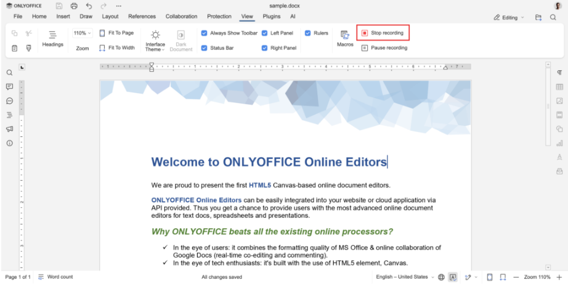This screenshot has height=288, width=568.
Task: Open the Editing mode dropdown
Action: (509, 17)
